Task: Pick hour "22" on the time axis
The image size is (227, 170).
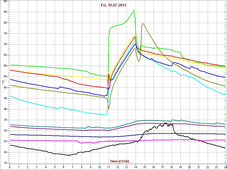Action: point(207,167)
